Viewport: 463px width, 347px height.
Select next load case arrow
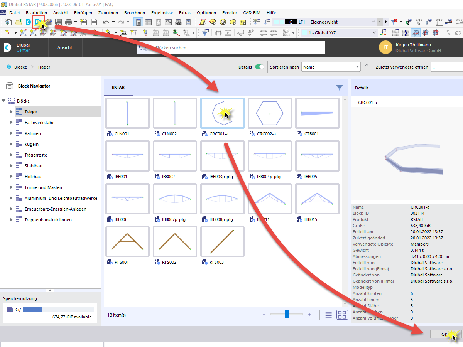click(386, 22)
